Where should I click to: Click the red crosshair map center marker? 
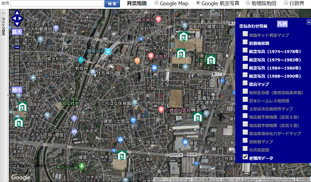(161, 96)
